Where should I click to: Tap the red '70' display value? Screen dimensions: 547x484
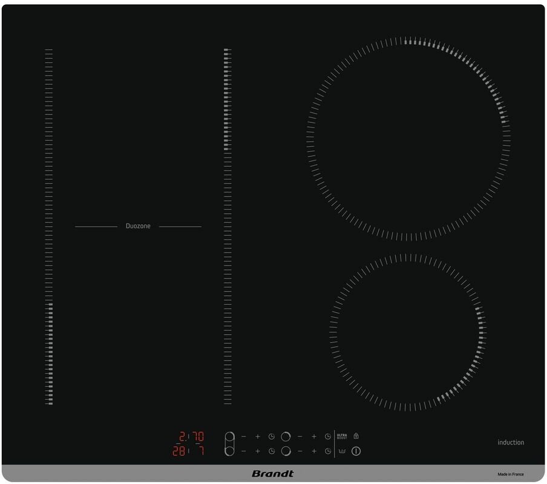198,437
